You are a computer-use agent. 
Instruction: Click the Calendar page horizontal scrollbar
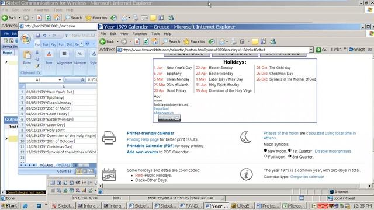click(230, 185)
